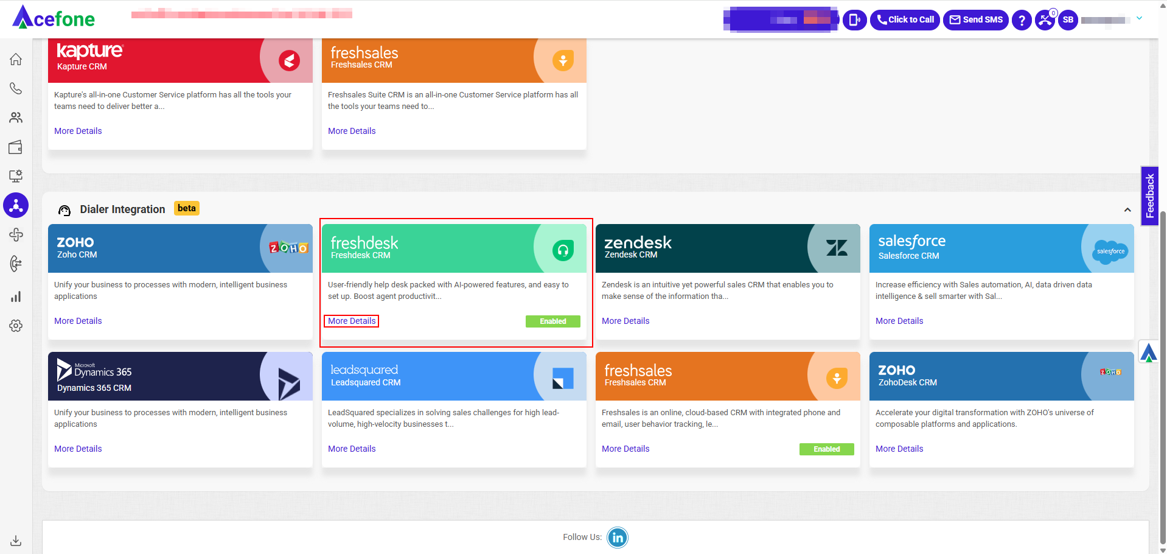This screenshot has width=1167, height=554.
Task: Click the Zendesk card logo icon
Action: [x=837, y=248]
